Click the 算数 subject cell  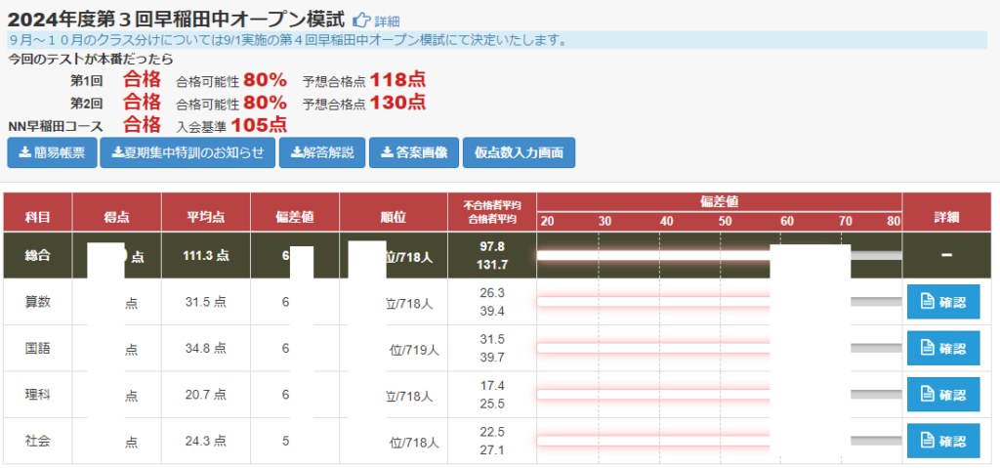coord(37,302)
